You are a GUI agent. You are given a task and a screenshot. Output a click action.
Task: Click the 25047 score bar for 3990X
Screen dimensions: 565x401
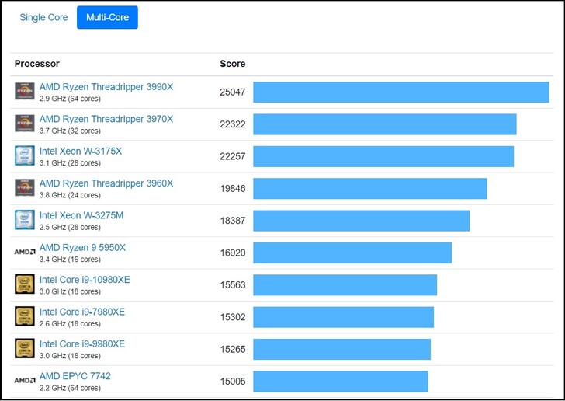(400, 92)
